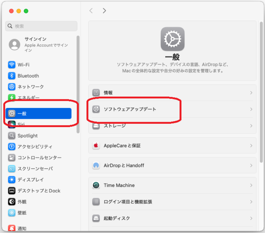Expand the Time Machine entry
This screenshot has width=265, height=233.
pos(251,185)
